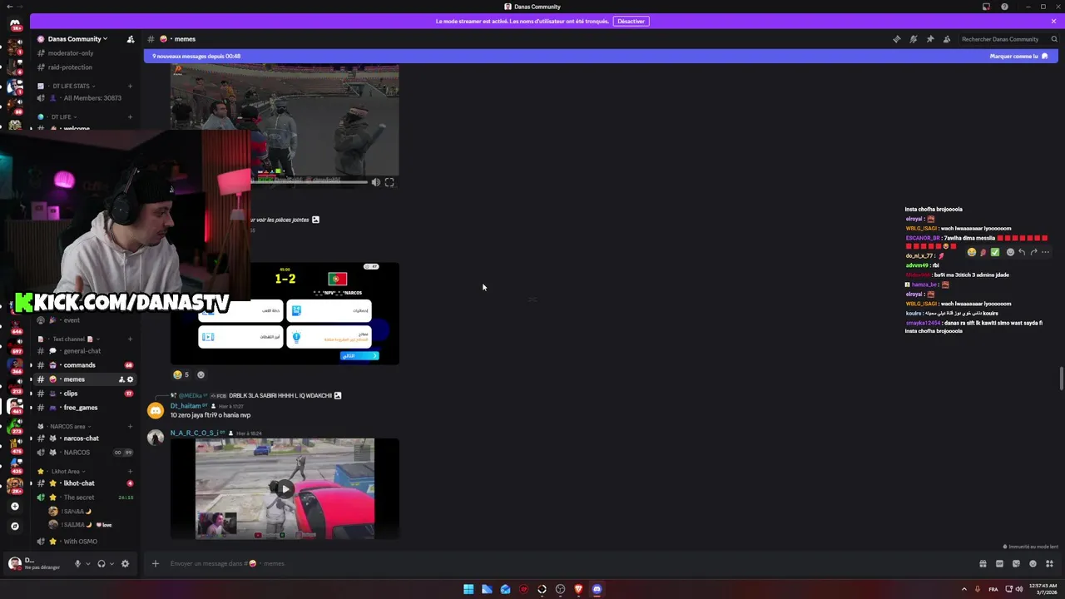Viewport: 1065px width, 599px height.
Task: Play the GTA video by N_A_R_C_O_S
Action: (x=285, y=488)
